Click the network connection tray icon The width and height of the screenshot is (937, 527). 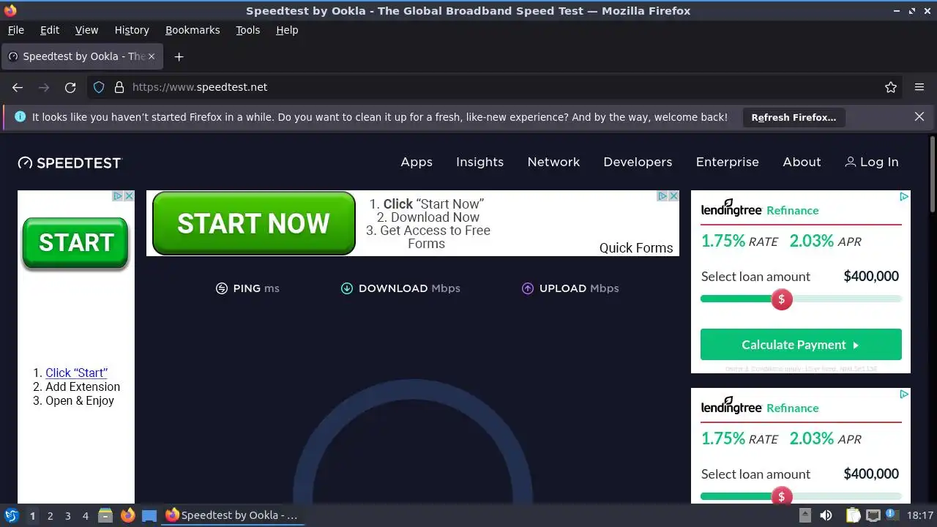point(873,515)
